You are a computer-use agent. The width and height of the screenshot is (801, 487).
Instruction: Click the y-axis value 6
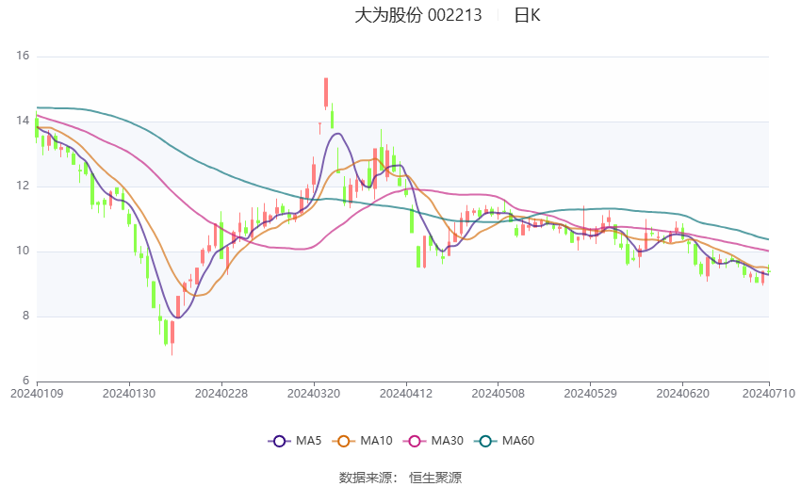coord(25,381)
